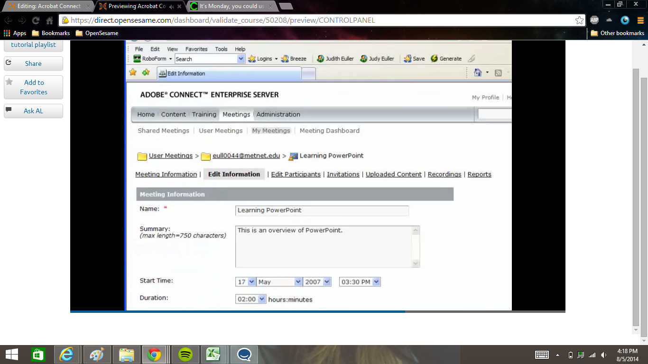The image size is (648, 364).
Task: Click the Share button in sidebar
Action: pyautogui.click(x=33, y=64)
